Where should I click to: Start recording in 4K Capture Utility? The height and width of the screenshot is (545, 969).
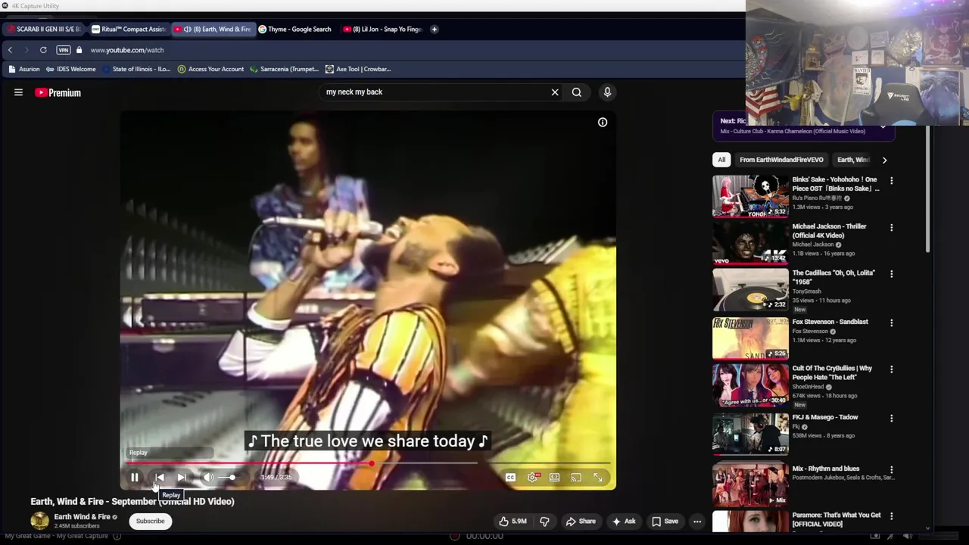point(454,536)
